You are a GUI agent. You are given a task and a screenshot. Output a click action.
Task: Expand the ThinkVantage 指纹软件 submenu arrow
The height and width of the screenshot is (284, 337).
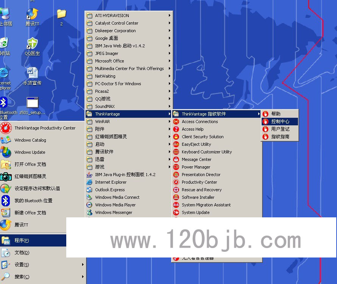259,114
